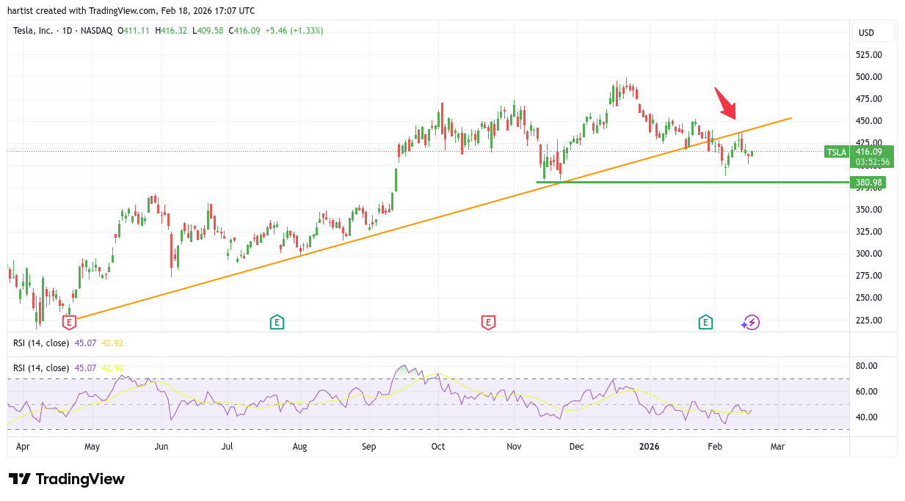Click the red earnings marker in late April
The image size is (905, 501).
(x=69, y=322)
